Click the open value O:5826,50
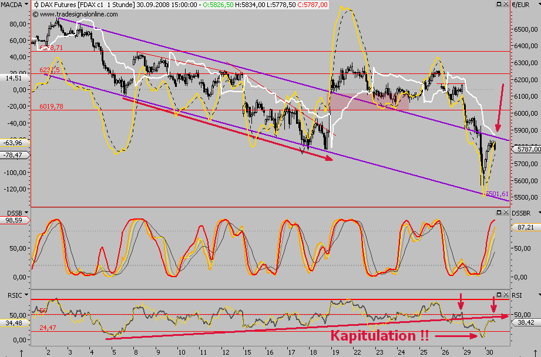 tap(218, 5)
